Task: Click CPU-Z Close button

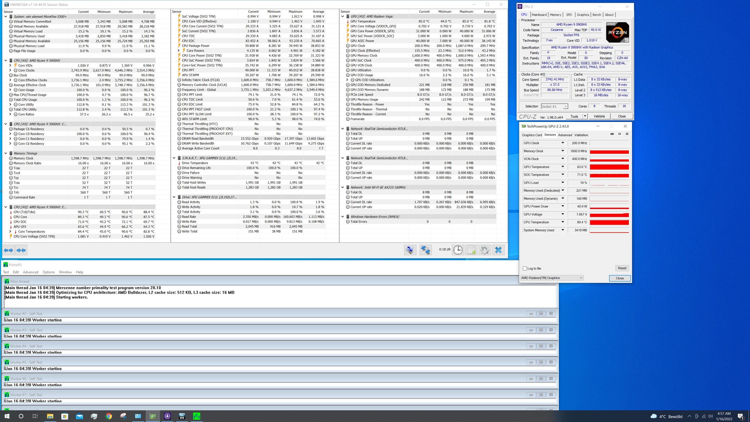Action: point(622,116)
